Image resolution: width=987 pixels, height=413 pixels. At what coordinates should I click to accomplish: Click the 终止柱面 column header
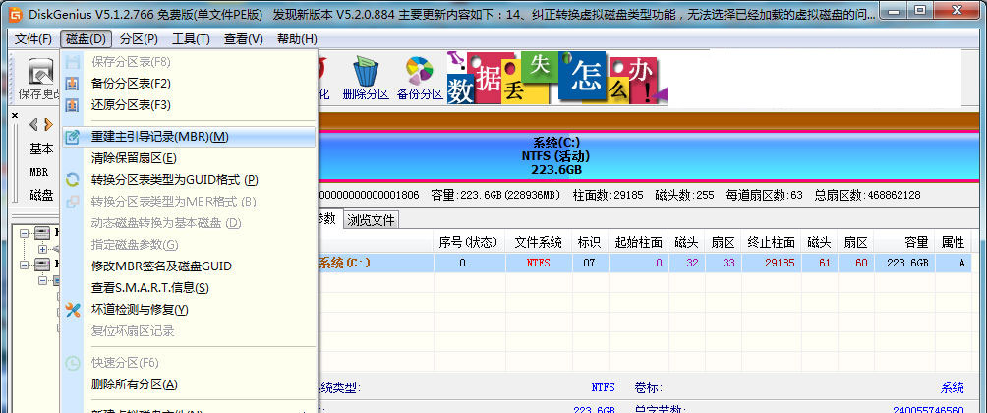(771, 242)
